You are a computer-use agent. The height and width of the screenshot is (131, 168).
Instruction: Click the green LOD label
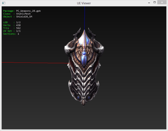5,23
